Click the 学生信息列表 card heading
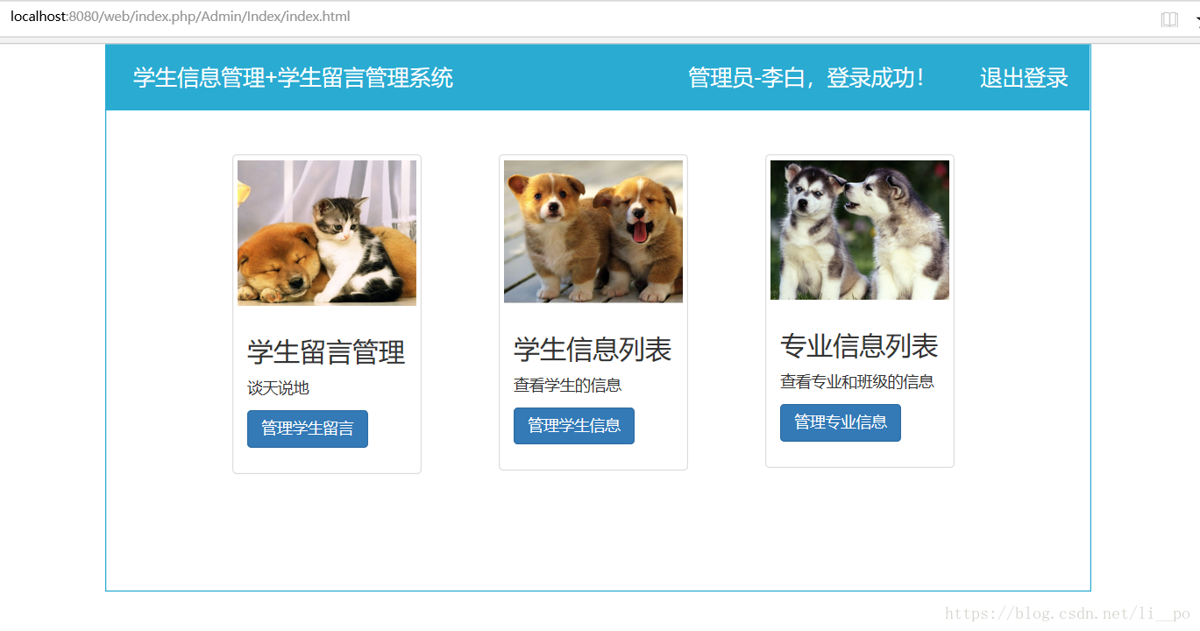This screenshot has width=1200, height=631. [593, 350]
